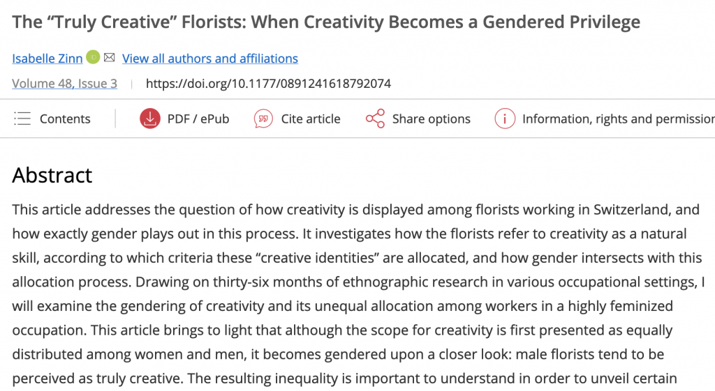The height and width of the screenshot is (391, 715).
Task: Open the Isabelle Zinn author link
Action: (x=47, y=59)
